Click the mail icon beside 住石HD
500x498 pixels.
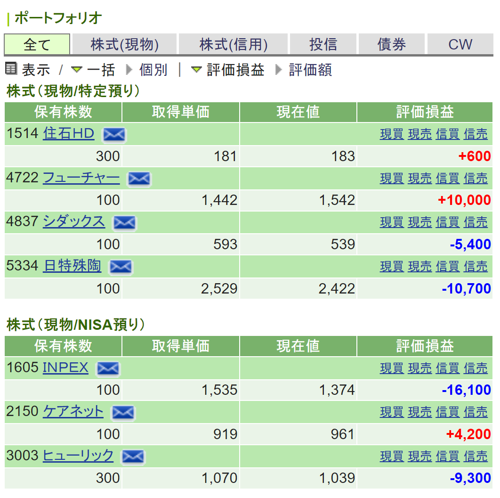[114, 134]
